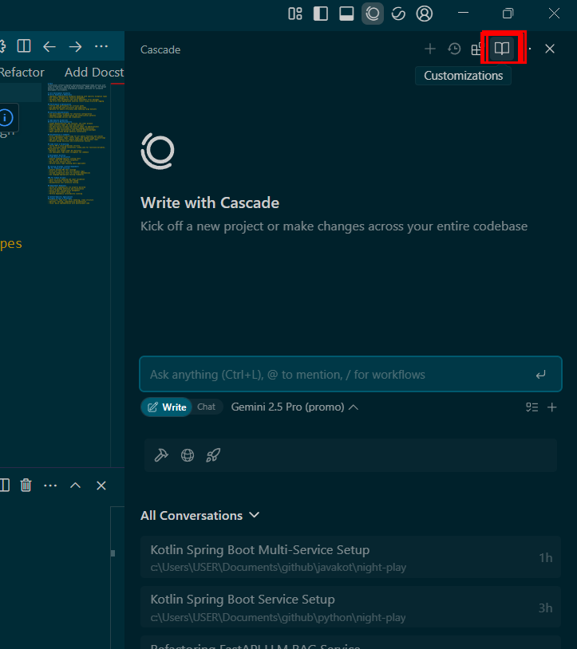Click the terminal panel scrollbar handle
The height and width of the screenshot is (649, 577).
pos(113,553)
